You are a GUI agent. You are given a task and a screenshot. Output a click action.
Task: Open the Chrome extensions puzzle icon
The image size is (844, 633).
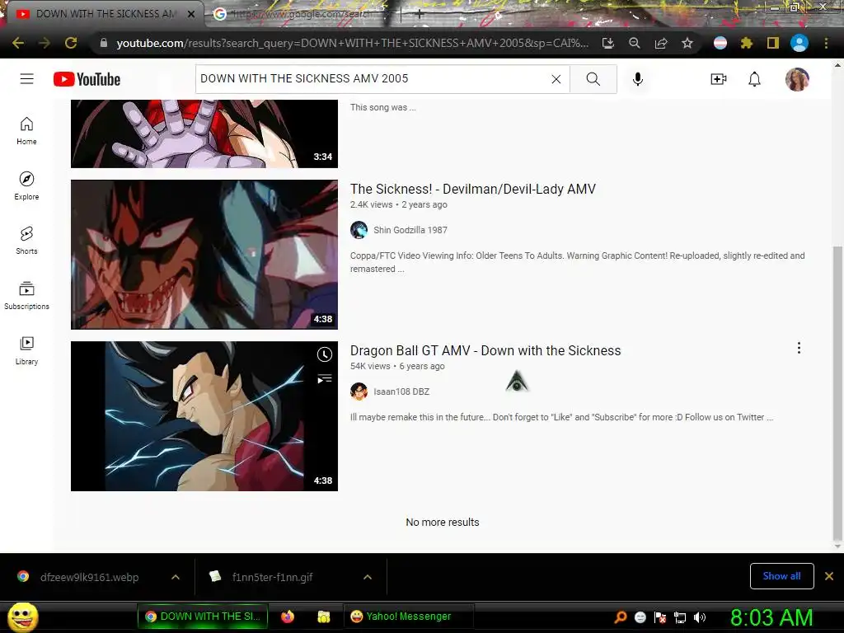[x=747, y=43]
